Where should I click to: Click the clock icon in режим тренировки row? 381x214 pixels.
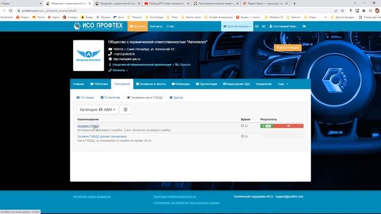242,136
